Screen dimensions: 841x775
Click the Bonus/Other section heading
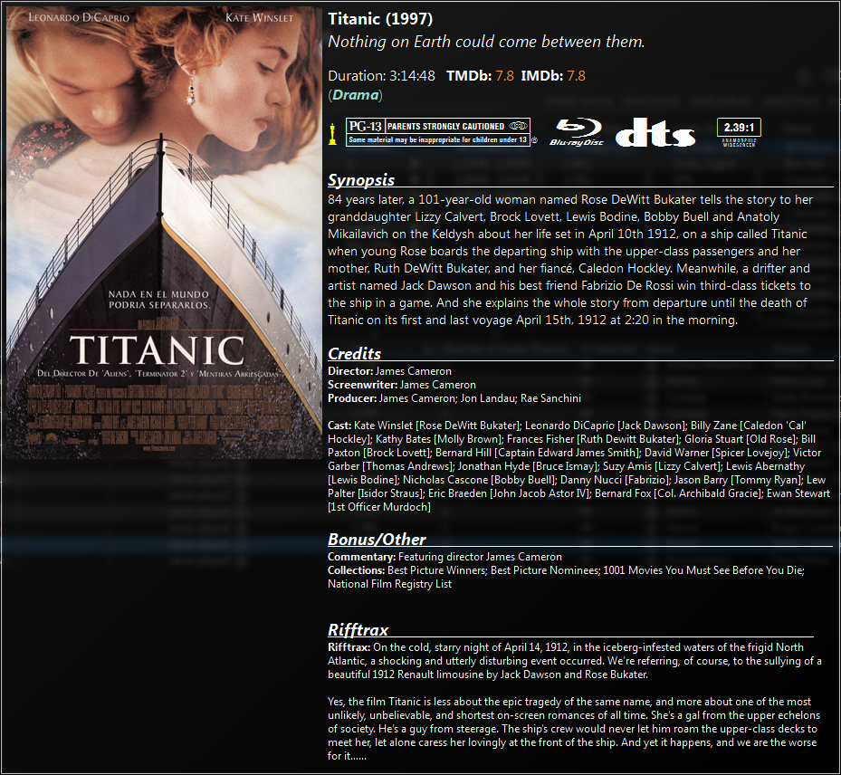[377, 539]
